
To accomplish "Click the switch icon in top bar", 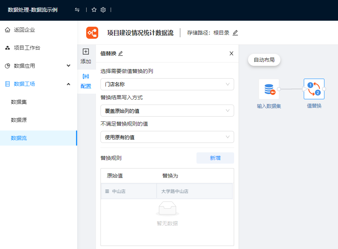I will click(x=77, y=10).
